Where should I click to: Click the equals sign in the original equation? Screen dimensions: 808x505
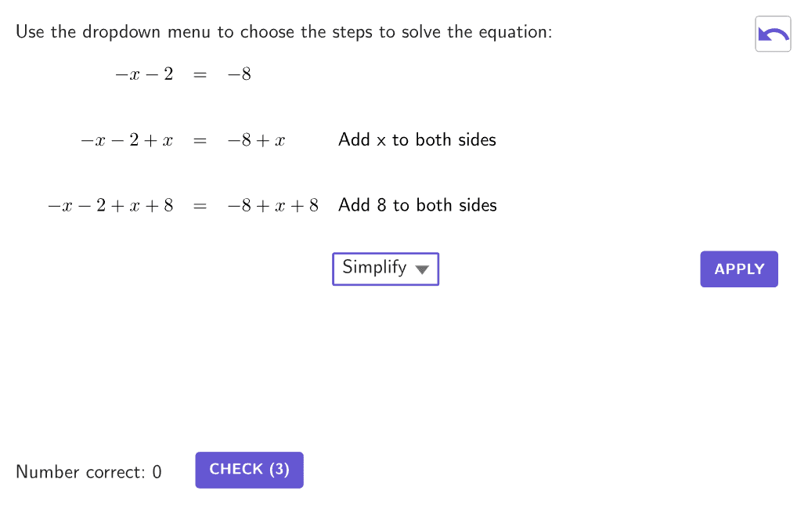200,75
